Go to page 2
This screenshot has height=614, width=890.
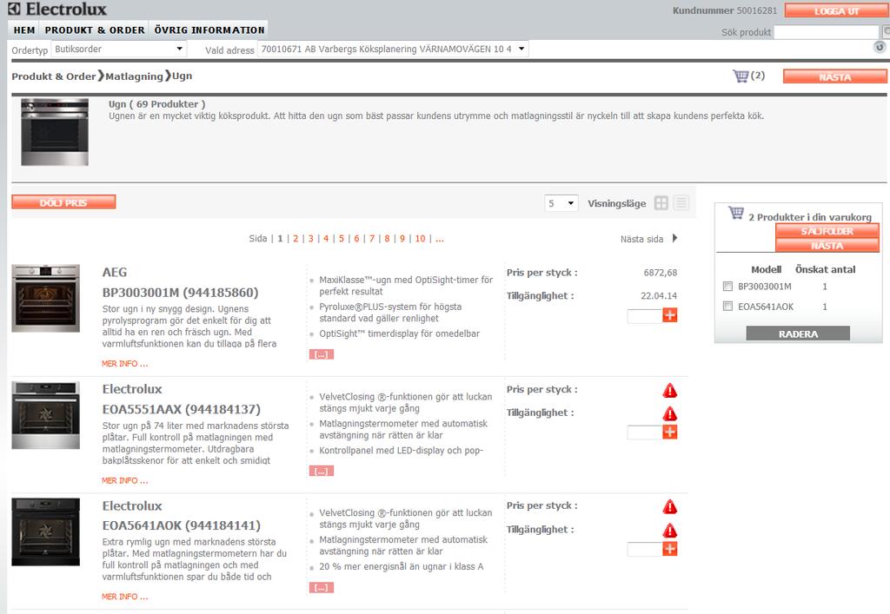pos(296,239)
